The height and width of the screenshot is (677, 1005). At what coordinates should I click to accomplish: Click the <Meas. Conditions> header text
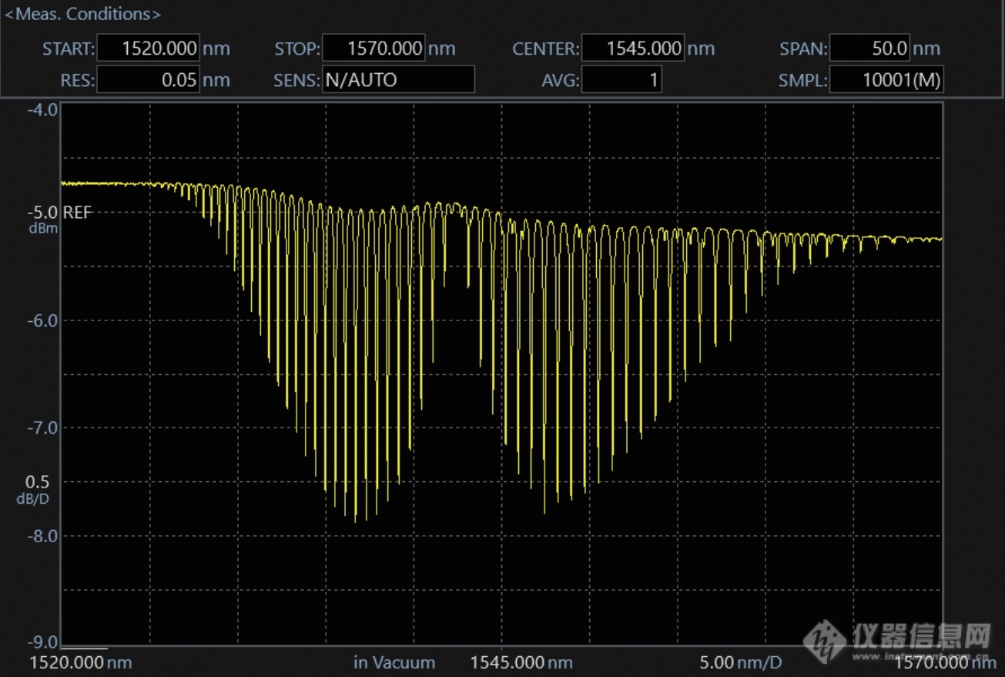click(x=83, y=14)
